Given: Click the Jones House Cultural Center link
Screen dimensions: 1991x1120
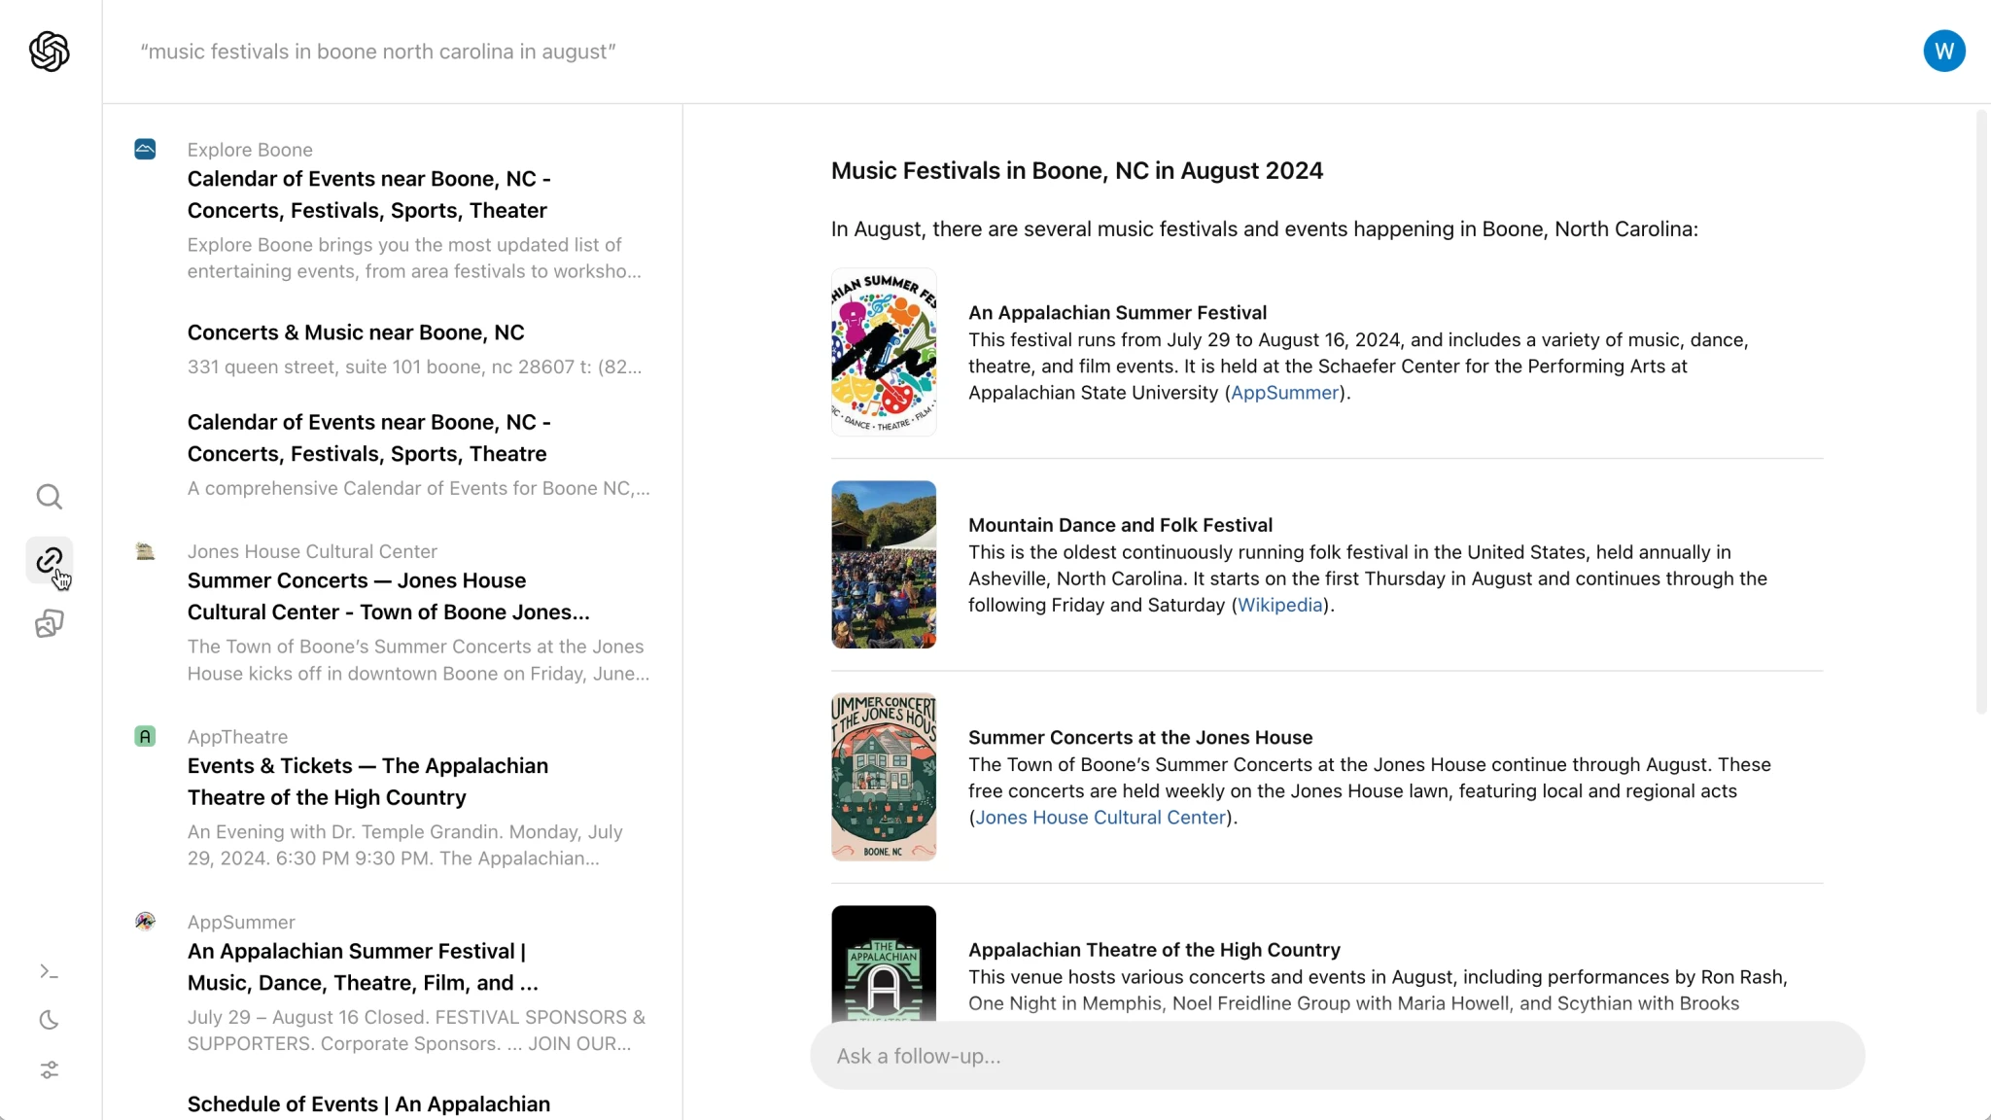Looking at the screenshot, I should (x=1100, y=817).
